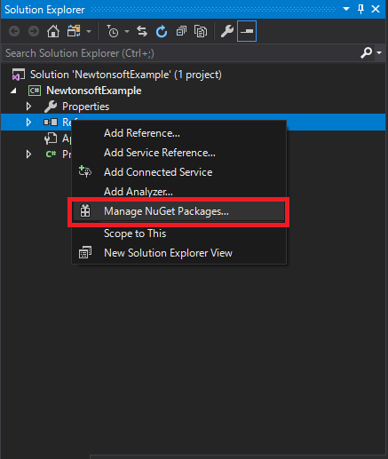This screenshot has width=388, height=459.
Task: Click the Collapse All icon
Action: [x=181, y=31]
